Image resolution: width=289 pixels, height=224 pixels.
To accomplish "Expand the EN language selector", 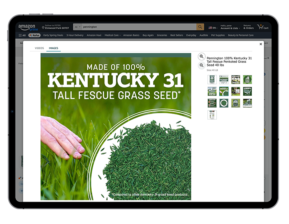I will tap(213, 28).
